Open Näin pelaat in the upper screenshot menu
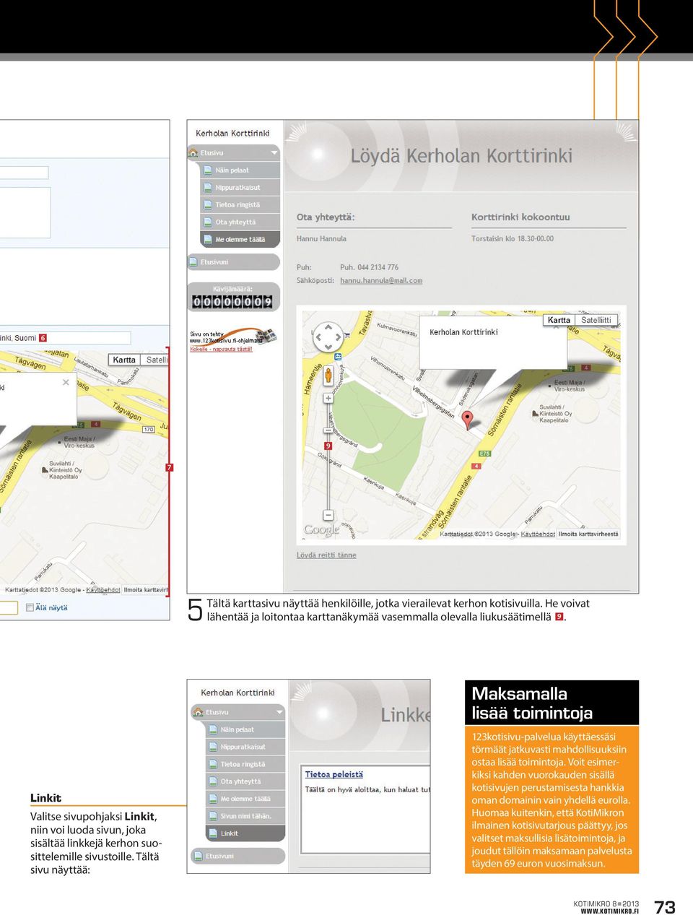This screenshot has height=915, width=693. point(240,170)
